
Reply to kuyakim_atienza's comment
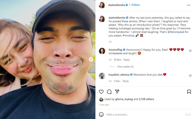(125, 81)
